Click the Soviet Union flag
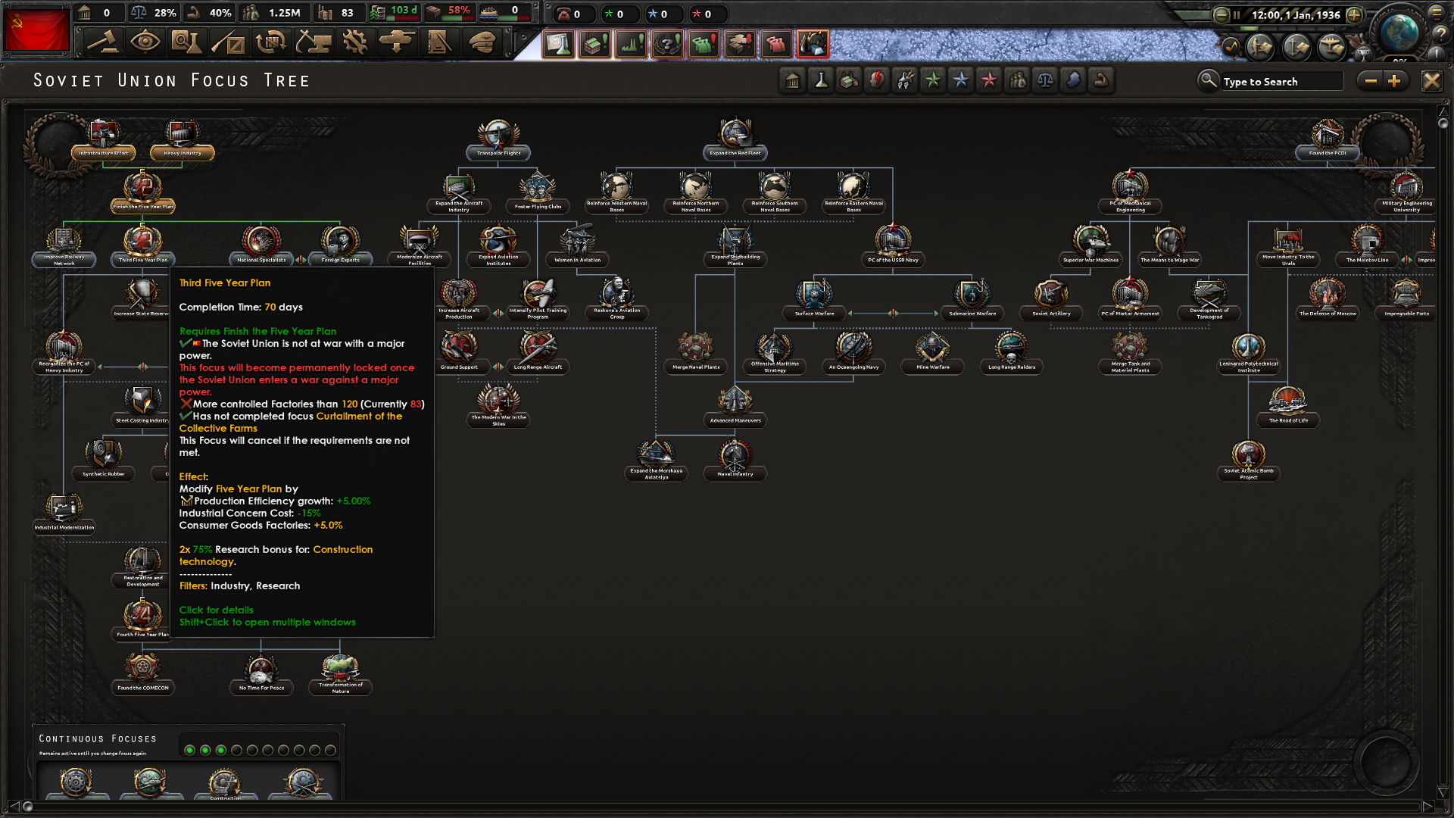1454x818 pixels. pyautogui.click(x=36, y=29)
